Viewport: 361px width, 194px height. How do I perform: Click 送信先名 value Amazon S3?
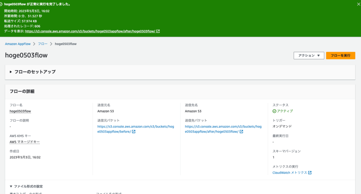(193, 111)
